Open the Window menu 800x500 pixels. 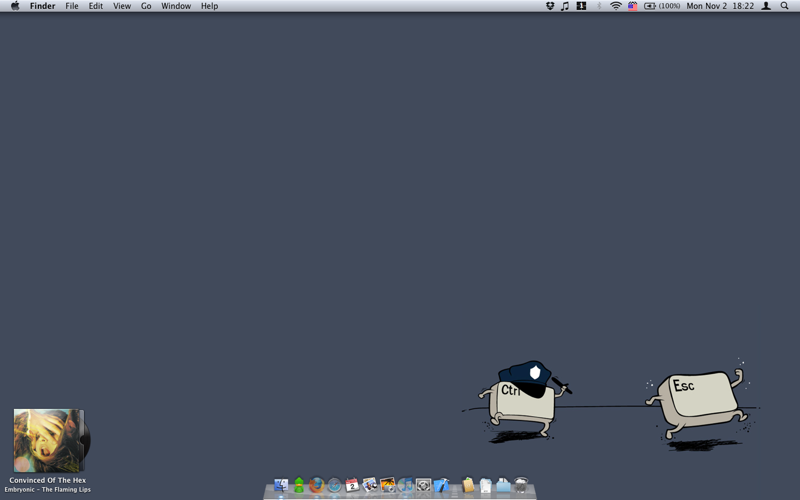176,6
